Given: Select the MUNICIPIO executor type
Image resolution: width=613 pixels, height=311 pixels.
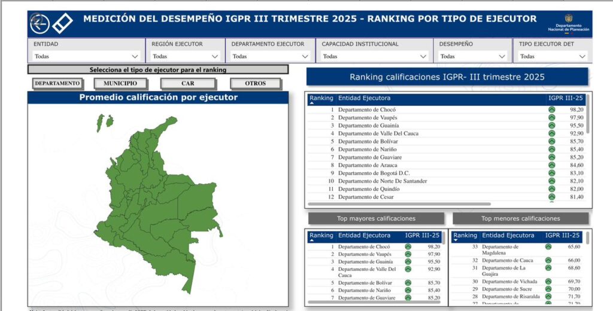Looking at the screenshot, I should point(120,84).
